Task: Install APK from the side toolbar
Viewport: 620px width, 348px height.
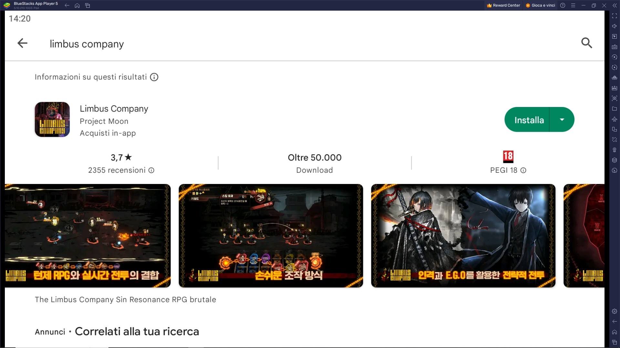Action: tap(614, 88)
